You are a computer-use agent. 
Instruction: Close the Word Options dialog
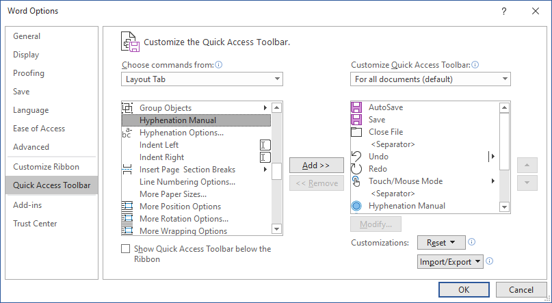tap(536, 11)
